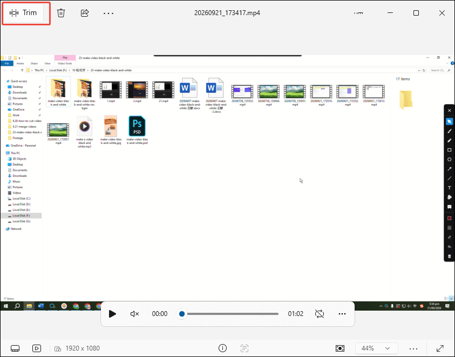Close the Photos video window
Viewport: 455px width, 357px height.
click(x=442, y=13)
